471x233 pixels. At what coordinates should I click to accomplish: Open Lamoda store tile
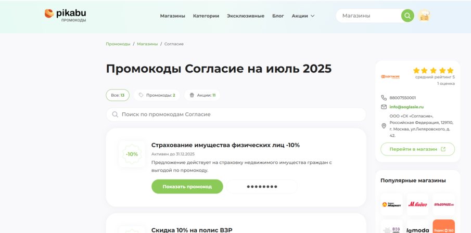point(417,227)
